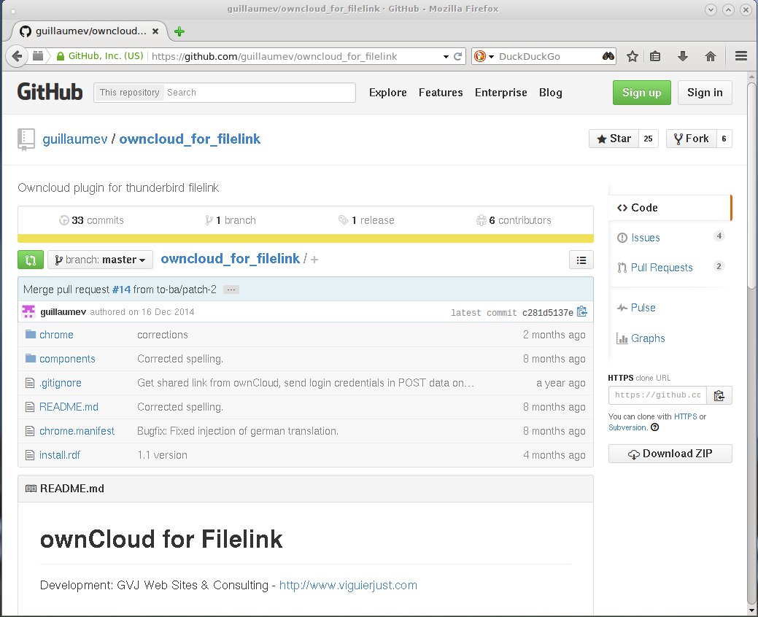This screenshot has width=758, height=617.
Task: Click the Sign in button
Action: pyautogui.click(x=705, y=93)
